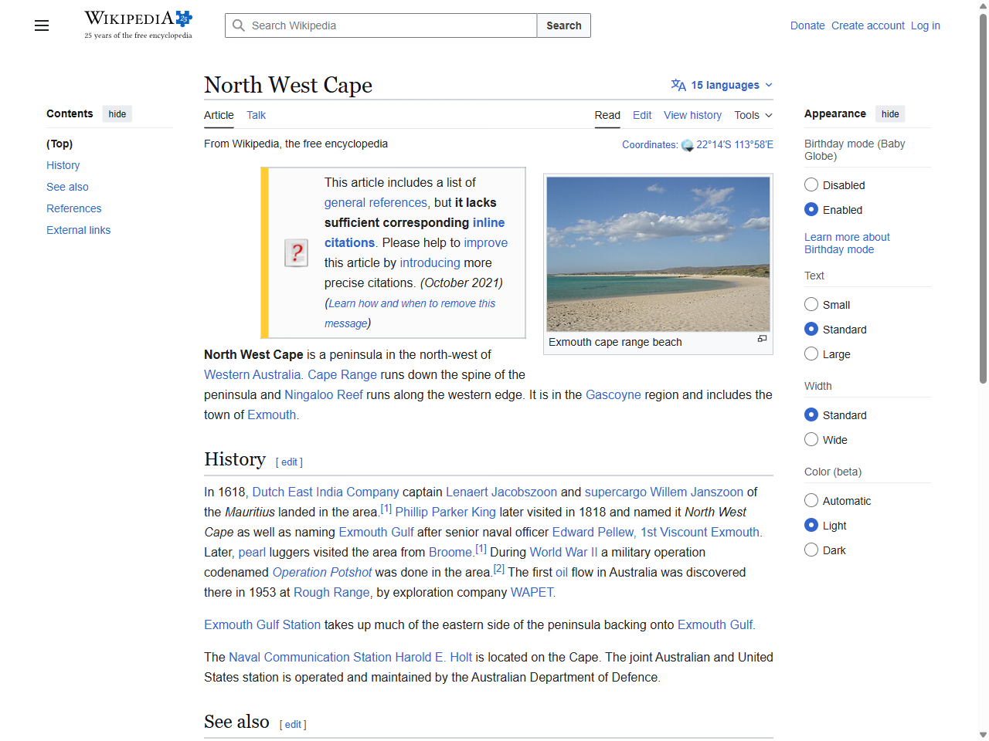Open the Operation Potshot link
989x741 pixels.
click(322, 572)
